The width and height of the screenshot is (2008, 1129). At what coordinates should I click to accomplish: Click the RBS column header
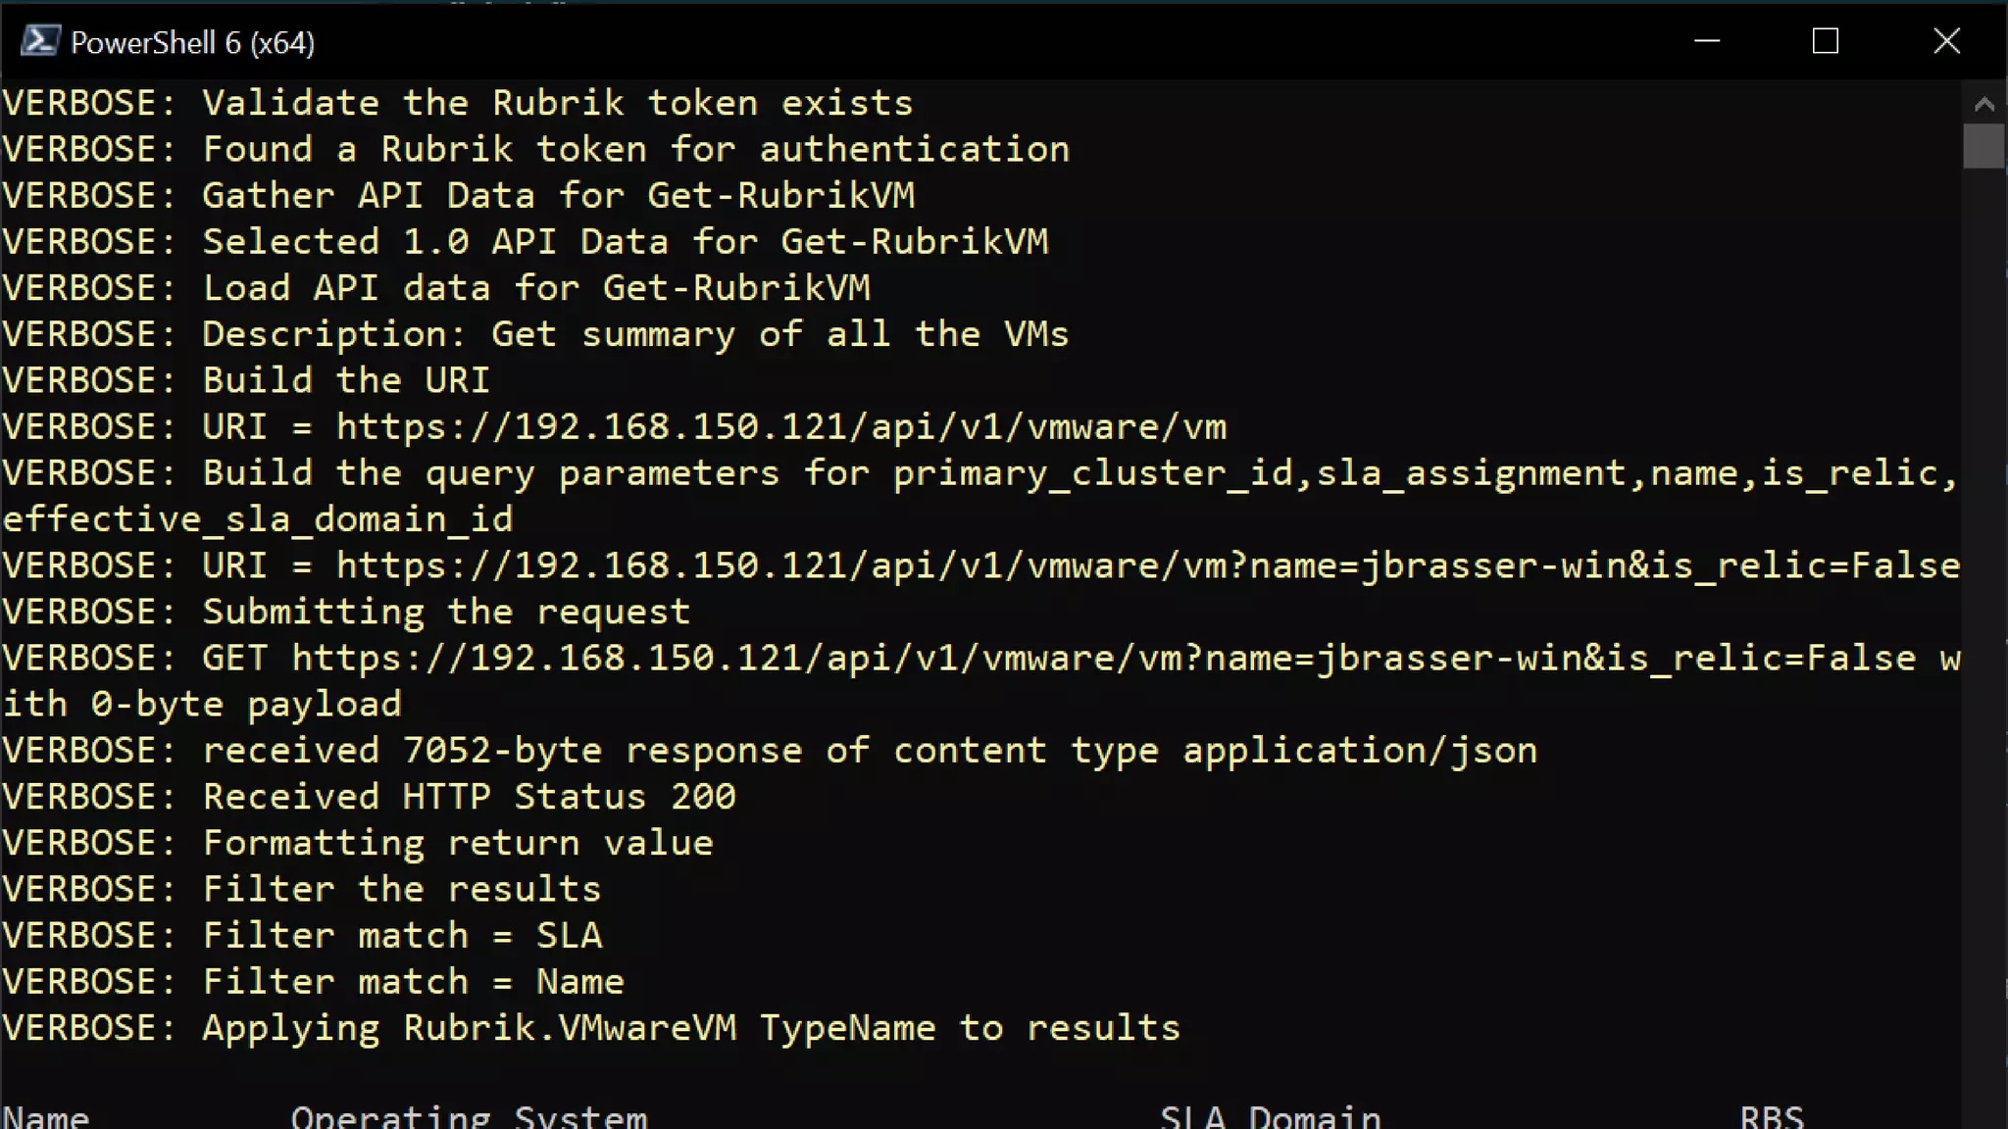point(1772,1116)
